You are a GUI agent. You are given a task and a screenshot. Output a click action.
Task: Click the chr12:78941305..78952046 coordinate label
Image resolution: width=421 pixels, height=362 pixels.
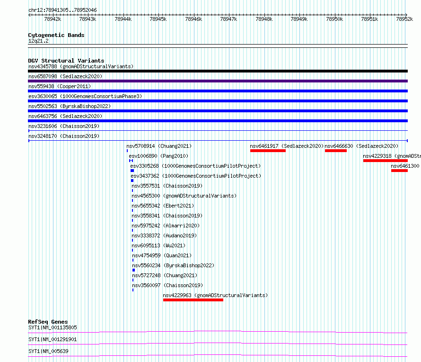click(x=62, y=10)
